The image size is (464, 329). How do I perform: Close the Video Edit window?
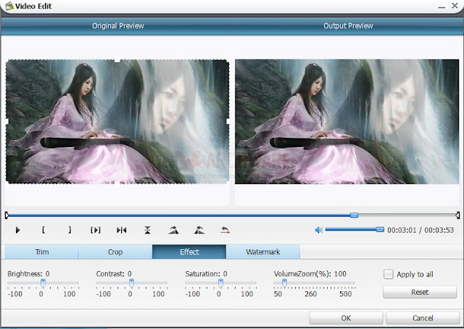[455, 6]
